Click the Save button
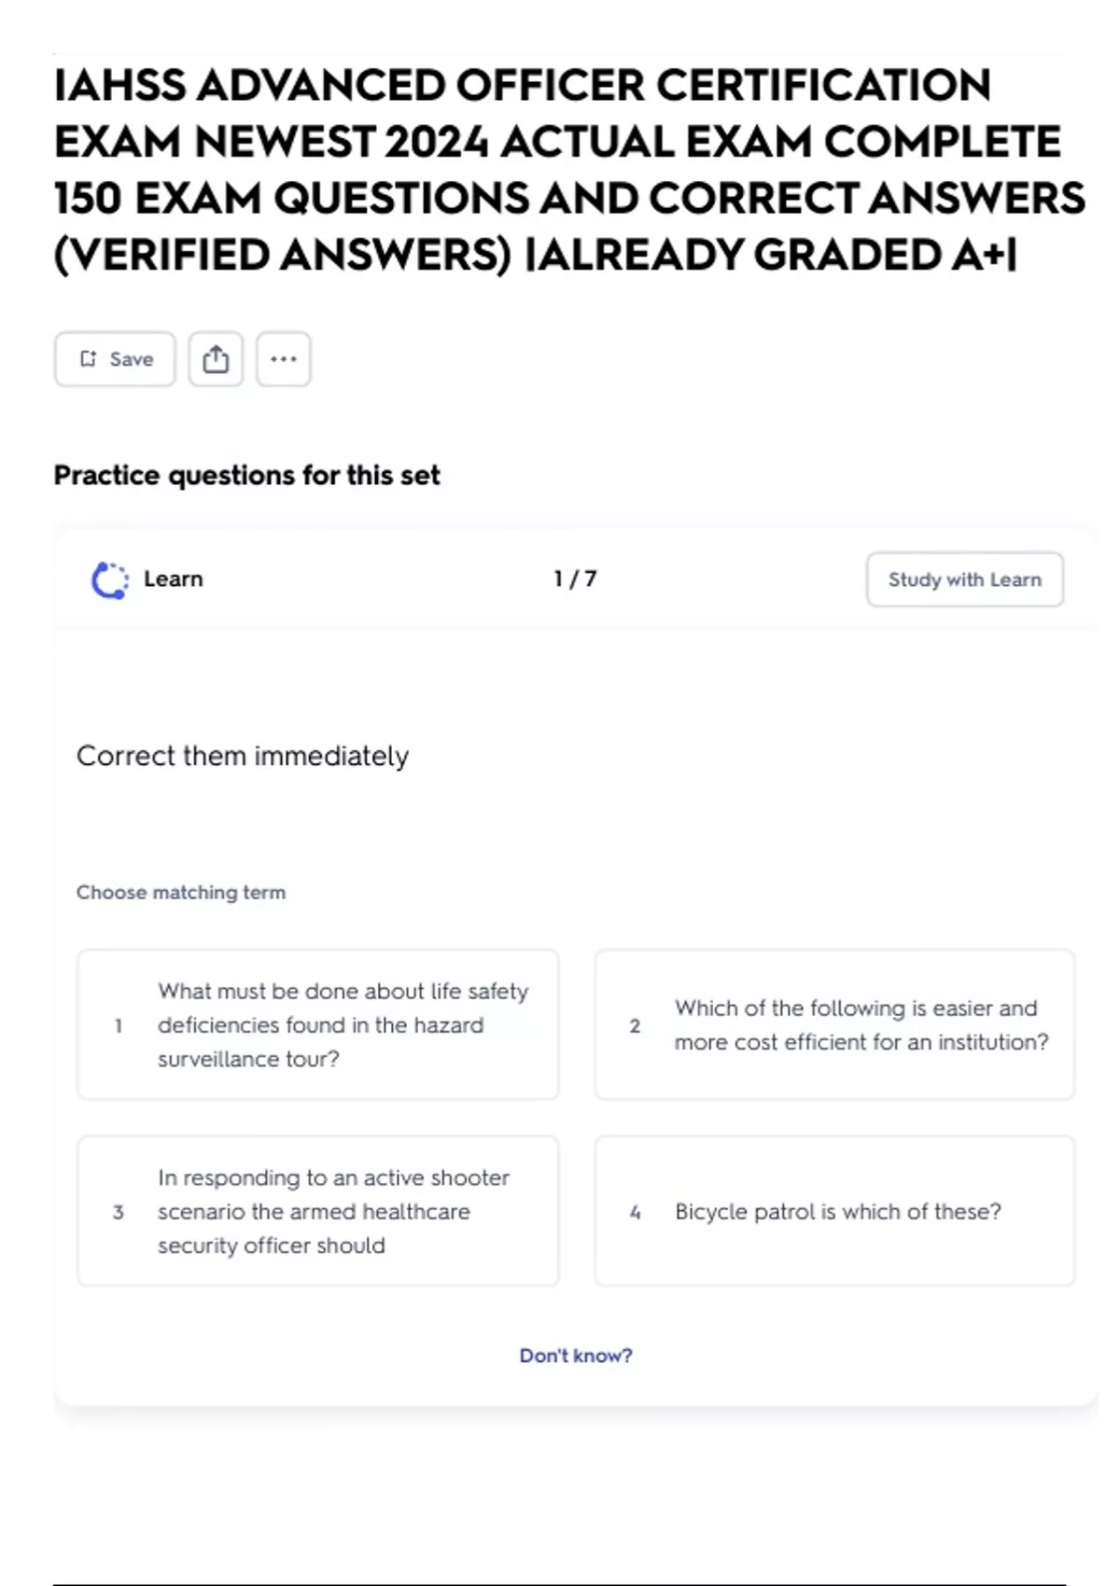Image resolution: width=1120 pixels, height=1586 pixels. [x=115, y=359]
